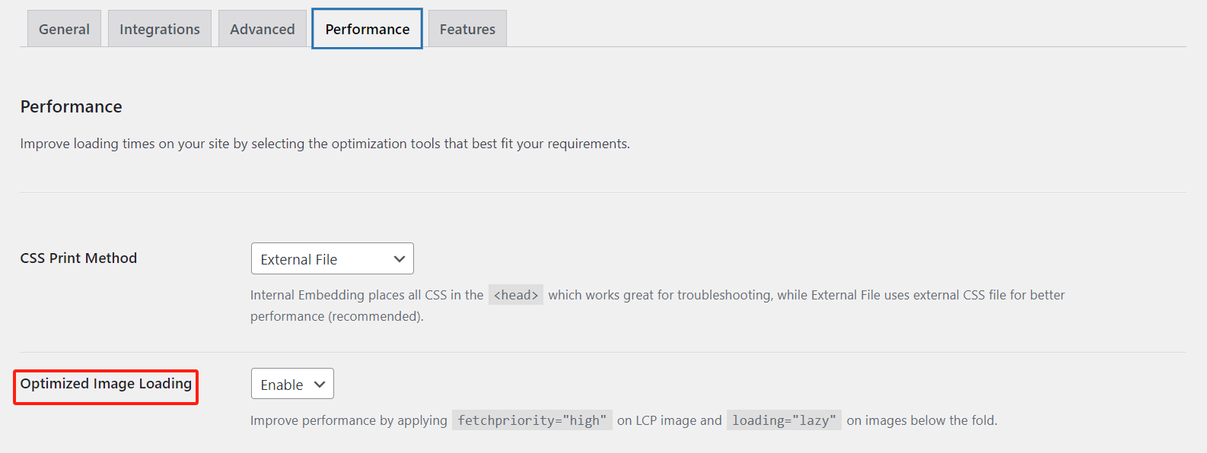The height and width of the screenshot is (453, 1207).
Task: Click the "on images below the fold" text
Action: tap(922, 420)
